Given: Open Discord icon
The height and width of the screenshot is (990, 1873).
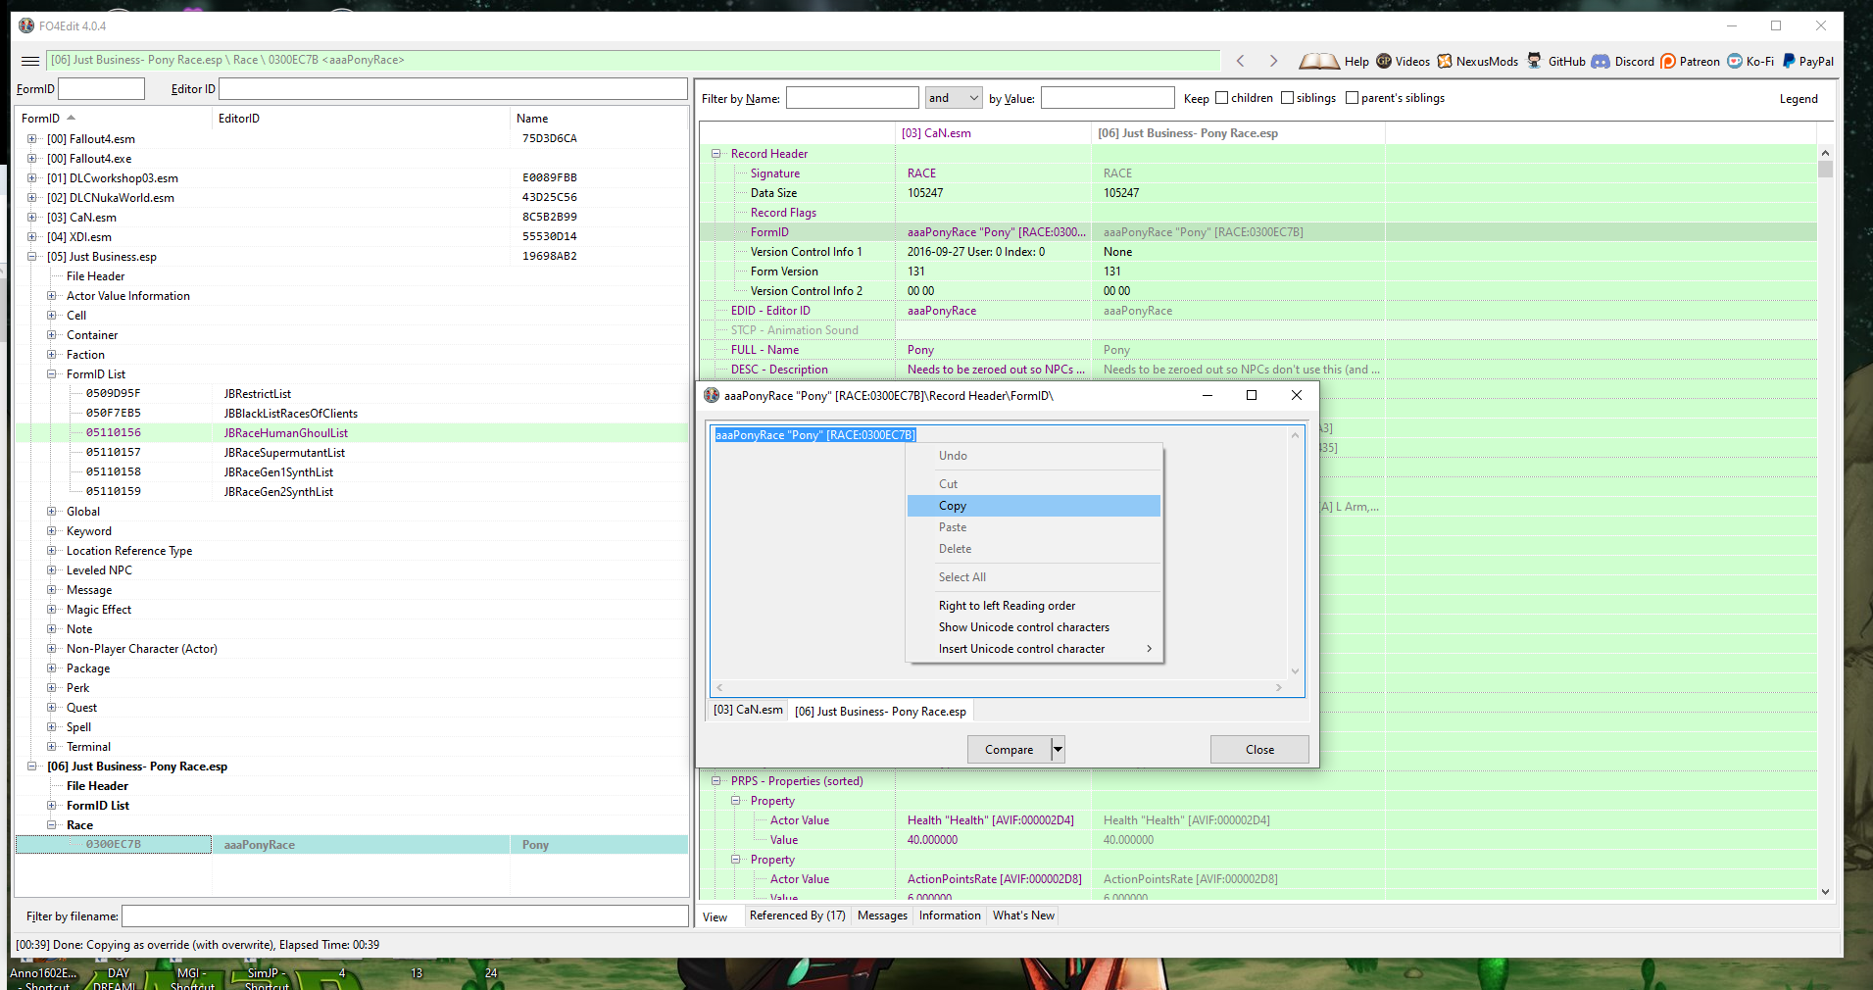Looking at the screenshot, I should 1601,61.
